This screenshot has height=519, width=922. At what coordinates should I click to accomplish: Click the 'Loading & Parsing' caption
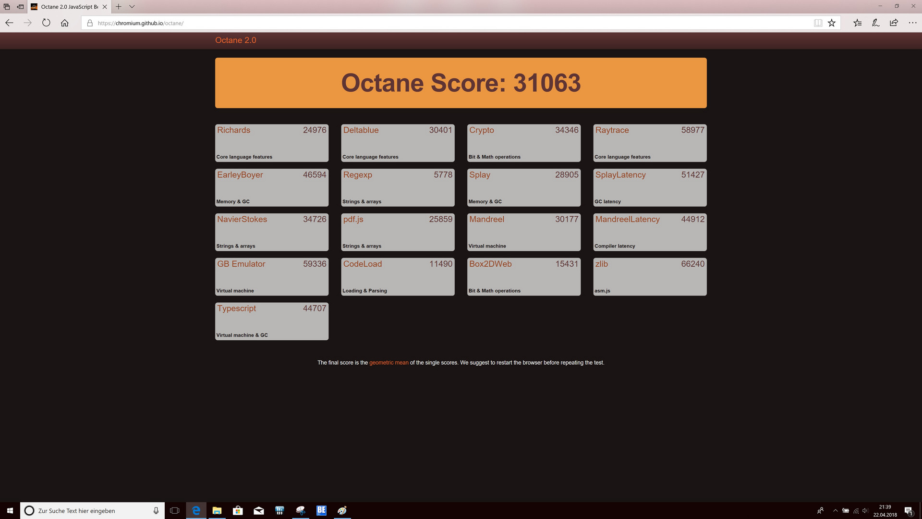click(x=364, y=291)
